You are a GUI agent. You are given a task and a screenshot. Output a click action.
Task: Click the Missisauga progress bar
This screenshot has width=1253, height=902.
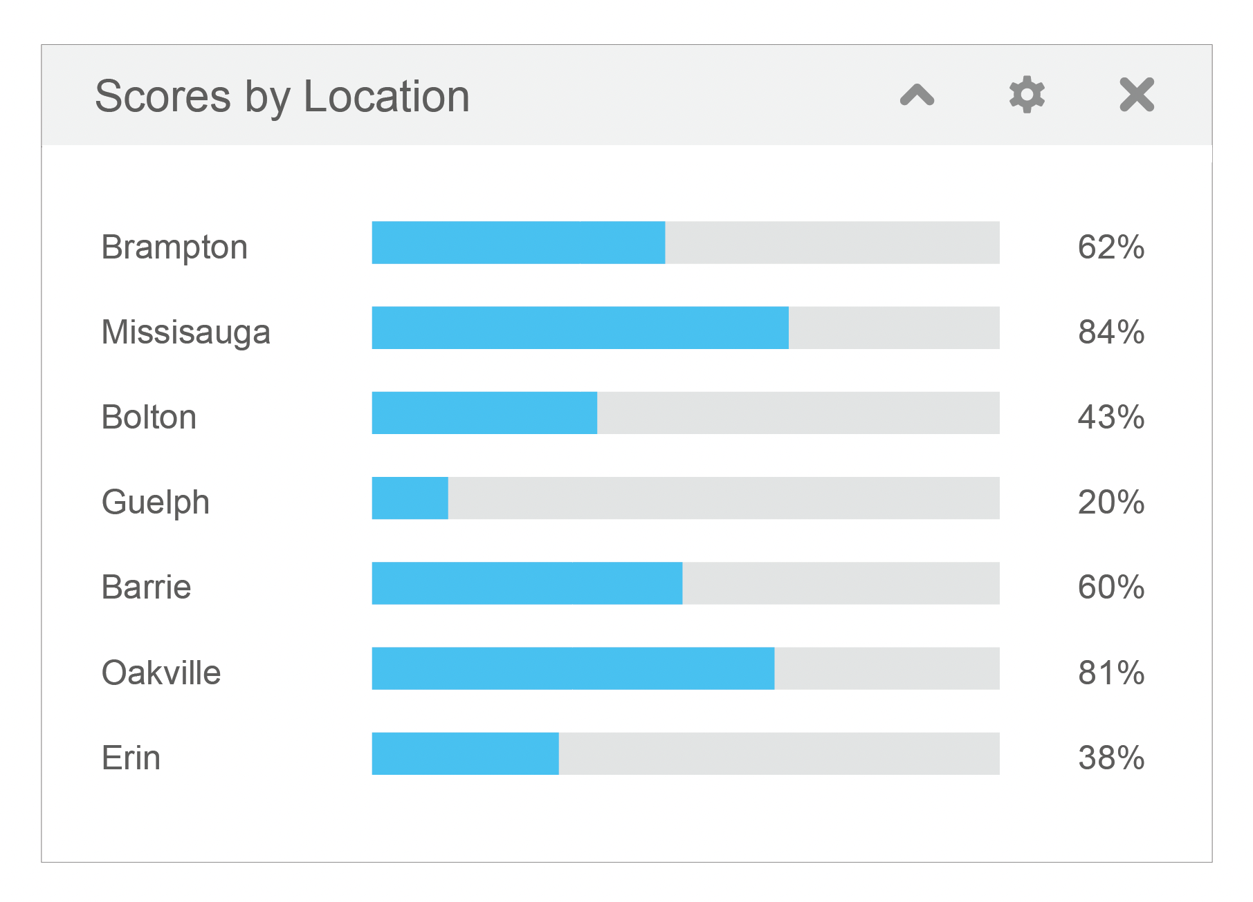685,328
